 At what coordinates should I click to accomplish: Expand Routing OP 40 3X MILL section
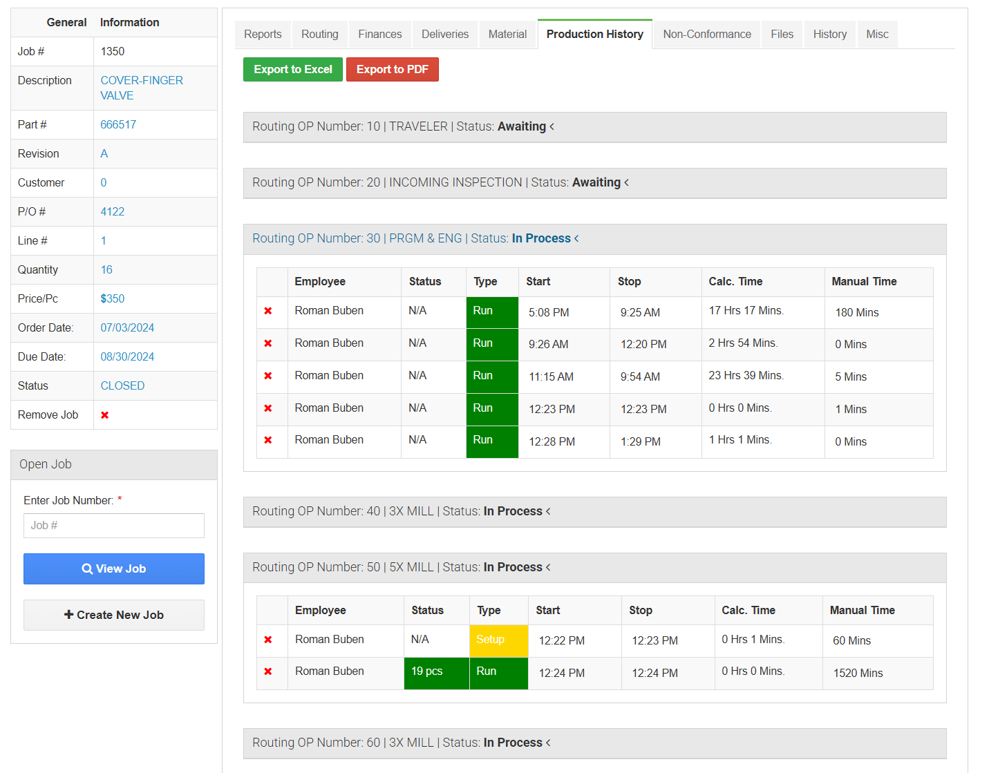click(x=401, y=511)
